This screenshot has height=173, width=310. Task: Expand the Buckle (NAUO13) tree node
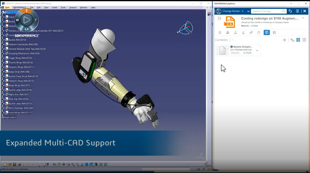[3, 40]
